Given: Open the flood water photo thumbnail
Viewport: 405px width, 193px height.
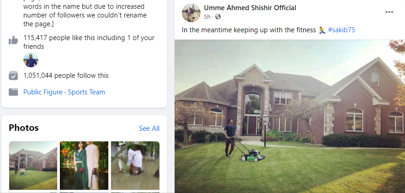Looking at the screenshot, I should point(135,165).
